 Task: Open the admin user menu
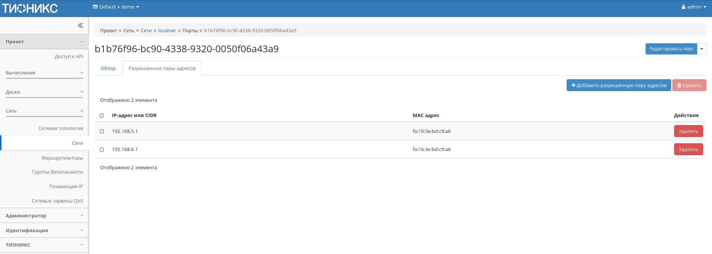(x=693, y=7)
